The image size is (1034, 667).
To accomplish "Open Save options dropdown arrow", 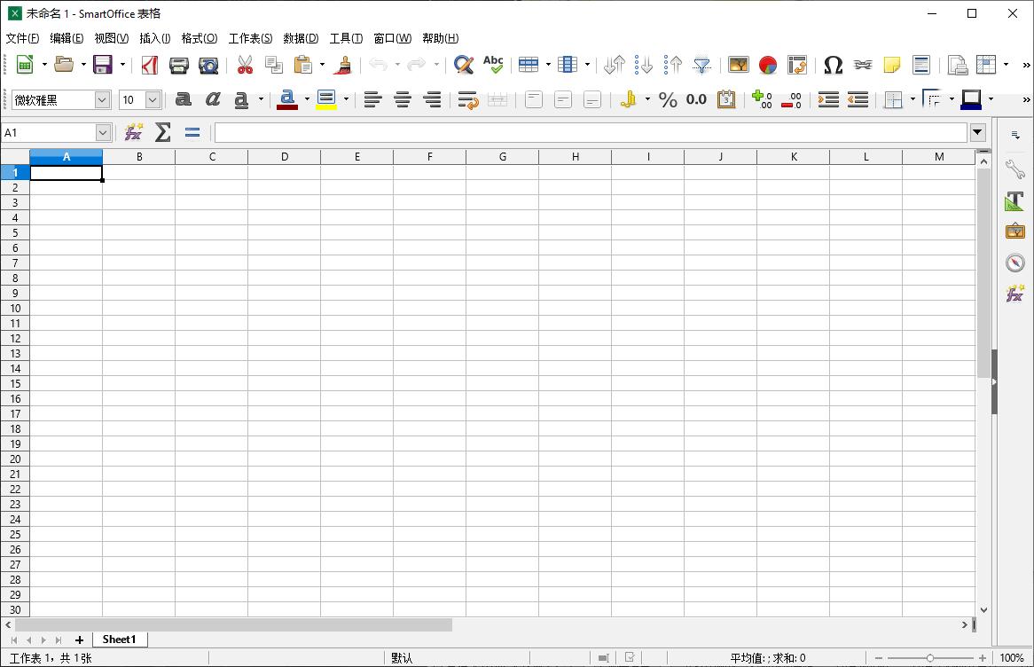I will point(122,65).
